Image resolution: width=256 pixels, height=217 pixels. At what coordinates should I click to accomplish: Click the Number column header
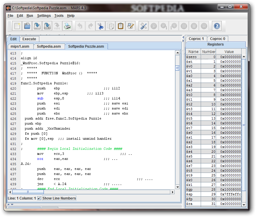click(x=208, y=52)
